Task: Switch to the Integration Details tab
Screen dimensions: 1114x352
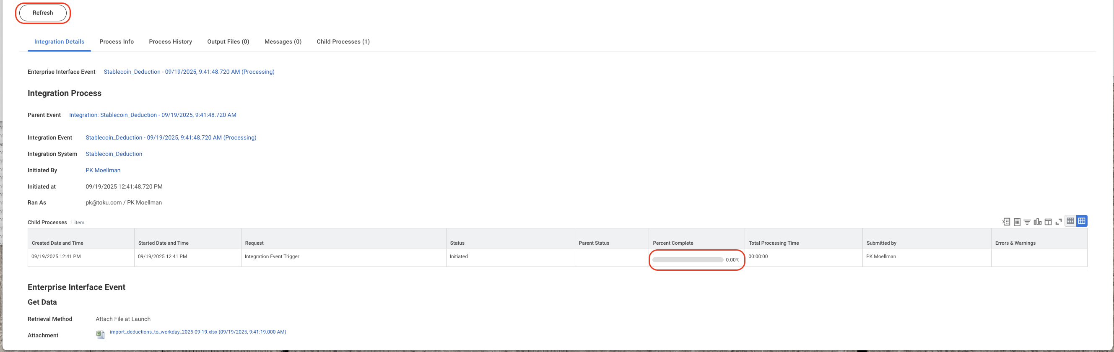Action: pyautogui.click(x=59, y=42)
